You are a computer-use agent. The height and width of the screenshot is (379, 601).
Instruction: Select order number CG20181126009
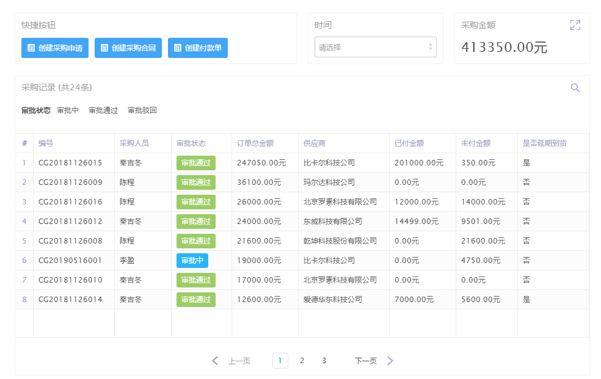70,182
